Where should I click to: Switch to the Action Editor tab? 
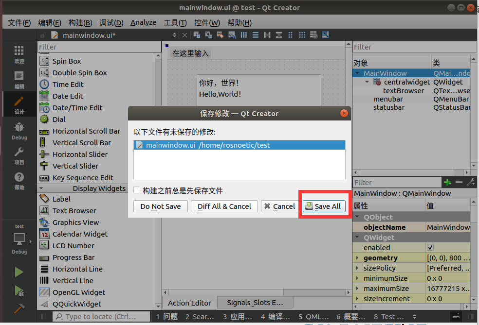pos(189,303)
